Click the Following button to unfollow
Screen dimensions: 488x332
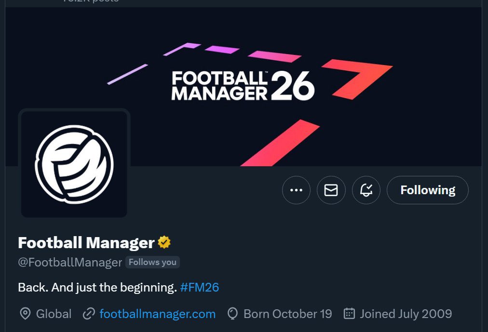tap(427, 190)
